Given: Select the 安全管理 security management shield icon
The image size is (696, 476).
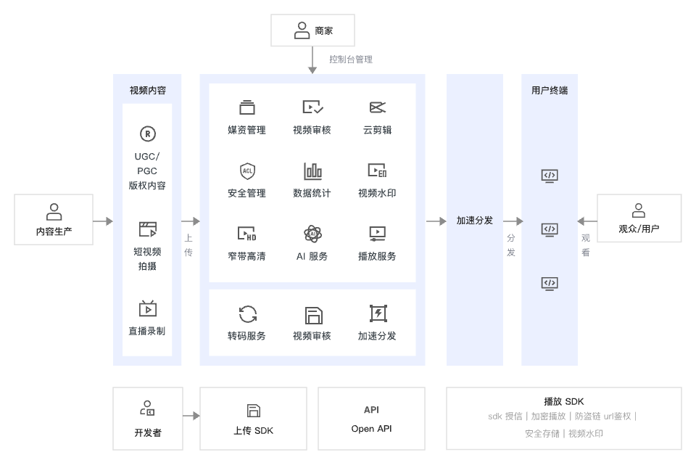Looking at the screenshot, I should (x=248, y=172).
